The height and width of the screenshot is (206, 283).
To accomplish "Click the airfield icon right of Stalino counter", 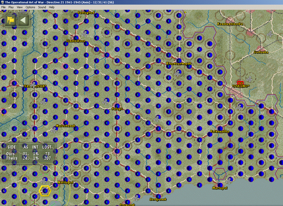I will tap(250, 79).
